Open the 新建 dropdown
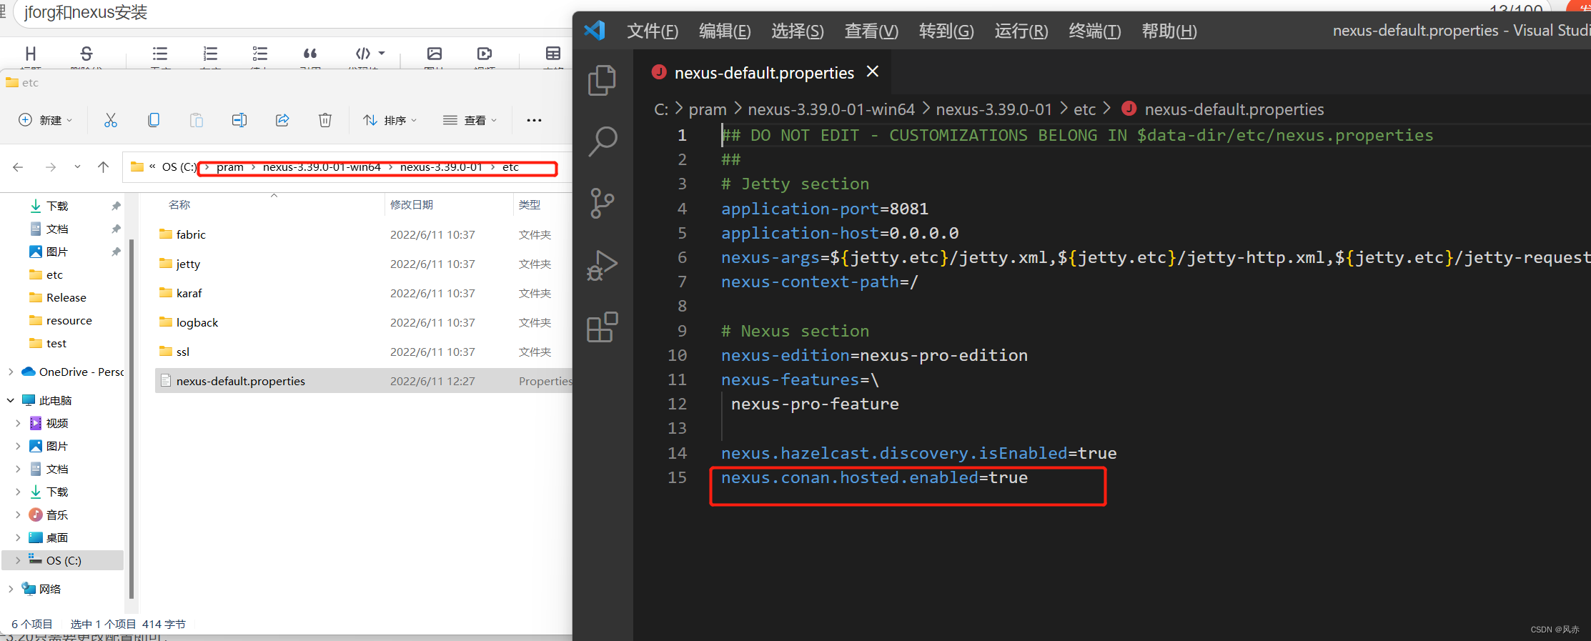 (46, 120)
